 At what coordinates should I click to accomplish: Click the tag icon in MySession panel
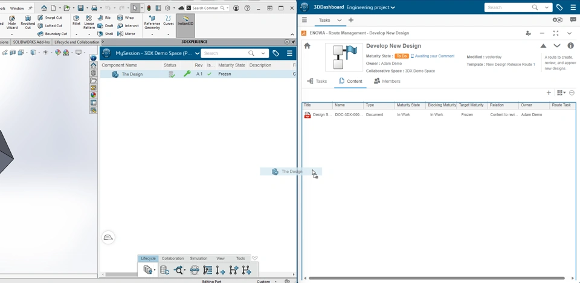coord(275,53)
